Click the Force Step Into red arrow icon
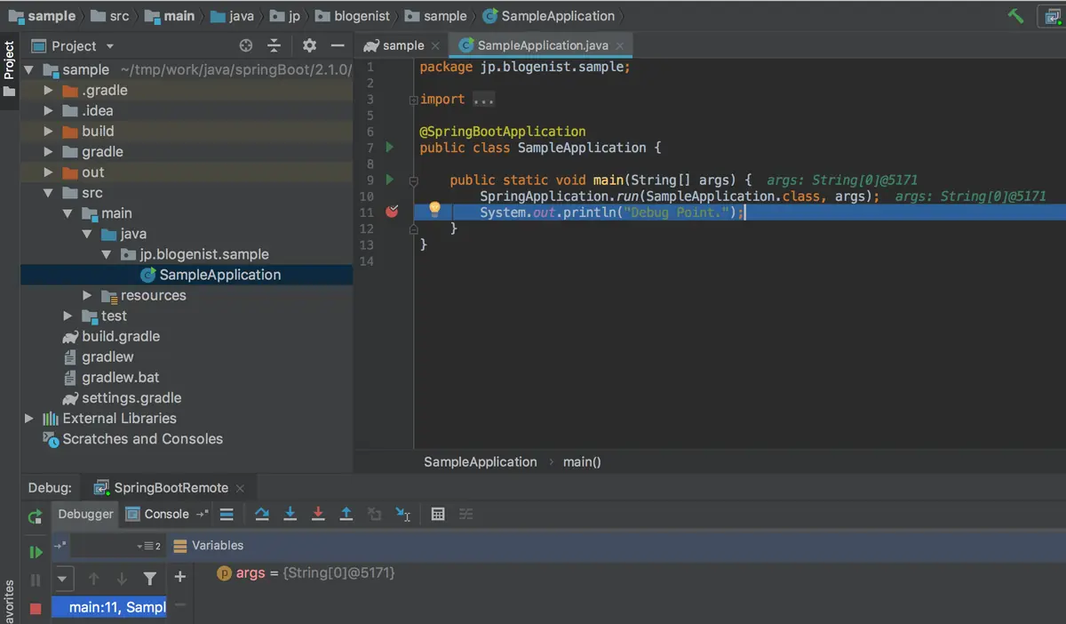Viewport: 1066px width, 624px height. (x=318, y=514)
